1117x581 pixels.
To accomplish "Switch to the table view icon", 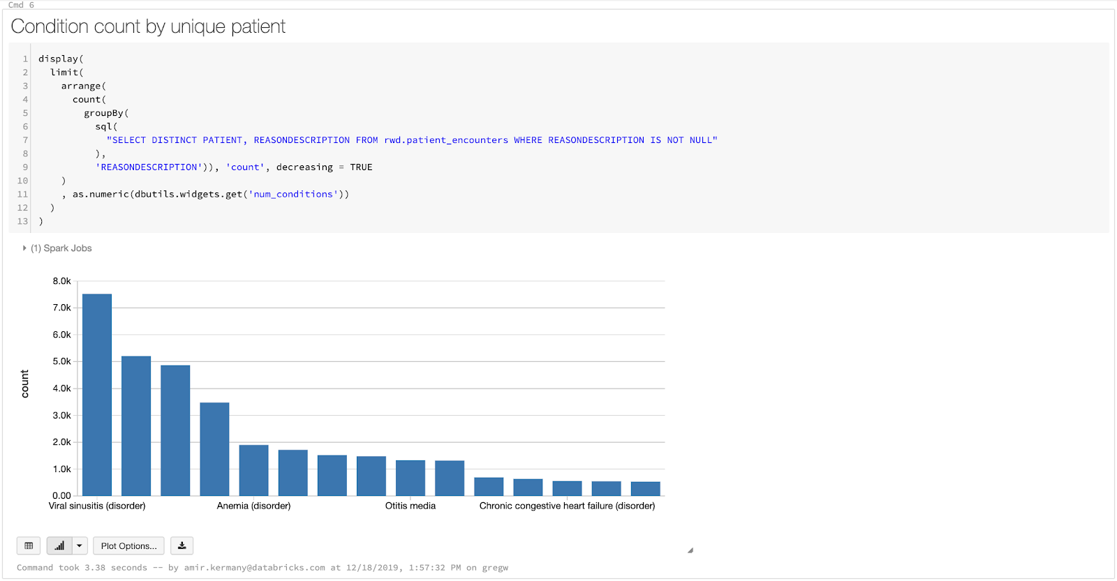I will (x=29, y=545).
